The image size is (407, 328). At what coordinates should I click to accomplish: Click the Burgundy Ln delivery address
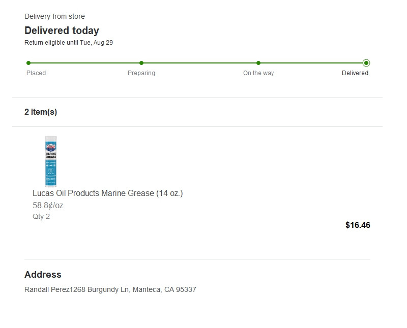tap(110, 289)
